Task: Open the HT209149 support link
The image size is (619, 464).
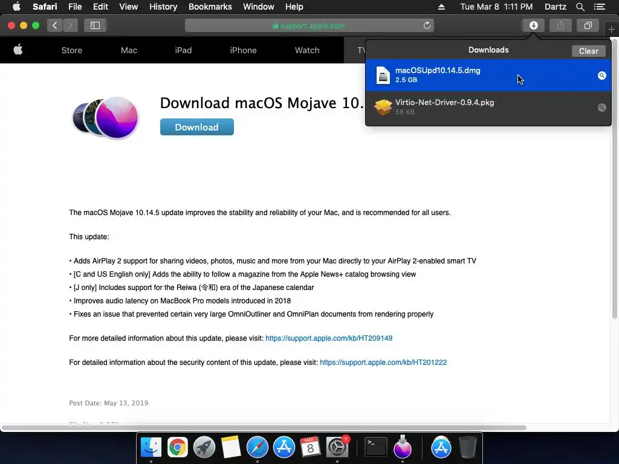Action: click(x=328, y=338)
